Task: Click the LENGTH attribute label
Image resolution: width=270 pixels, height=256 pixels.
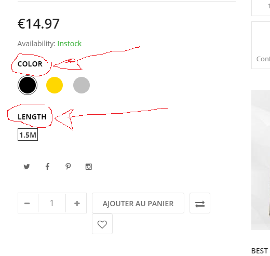Action: [32, 117]
